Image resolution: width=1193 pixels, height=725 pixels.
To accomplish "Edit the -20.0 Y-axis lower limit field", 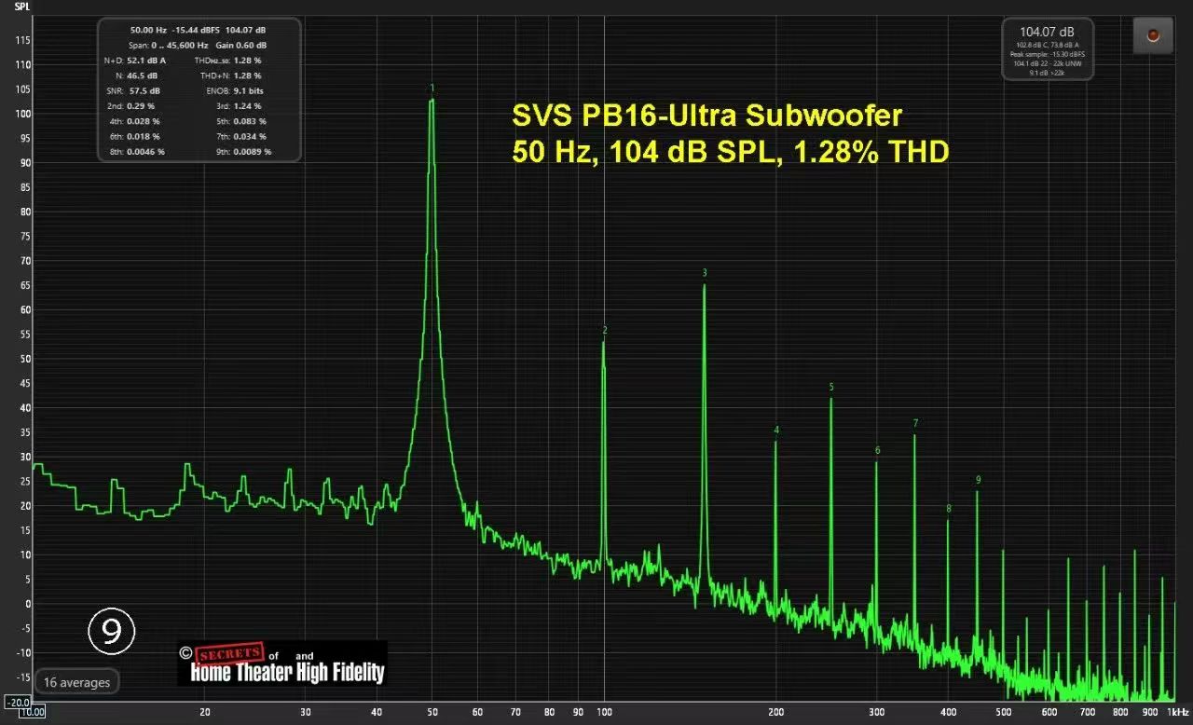I will (19, 702).
